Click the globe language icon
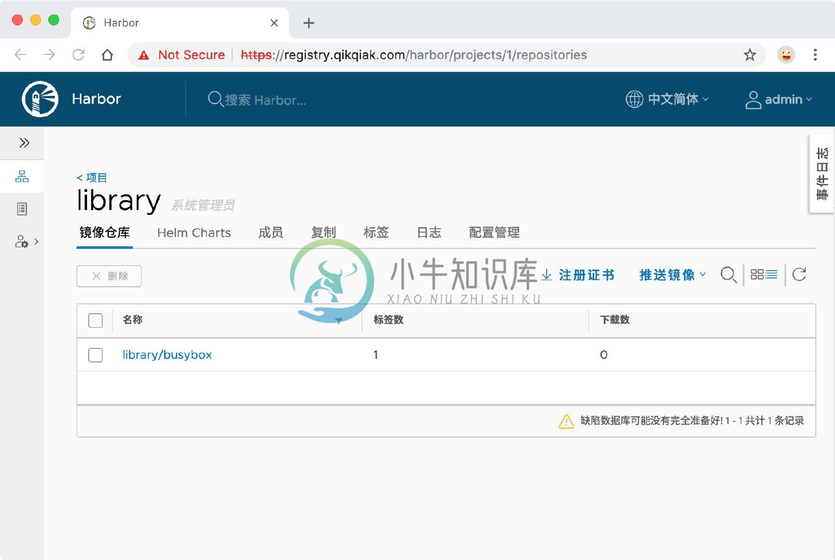 coord(634,99)
